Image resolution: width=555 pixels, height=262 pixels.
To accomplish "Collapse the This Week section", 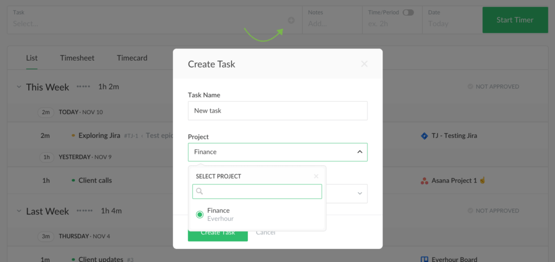I will [18, 87].
